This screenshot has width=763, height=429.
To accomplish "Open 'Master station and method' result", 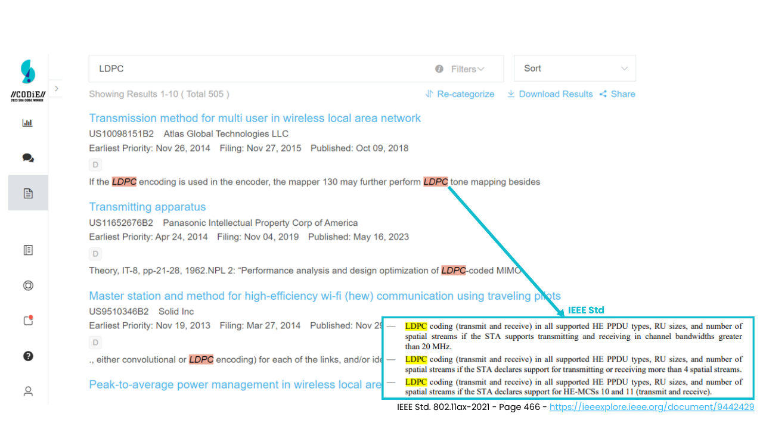I will click(325, 296).
